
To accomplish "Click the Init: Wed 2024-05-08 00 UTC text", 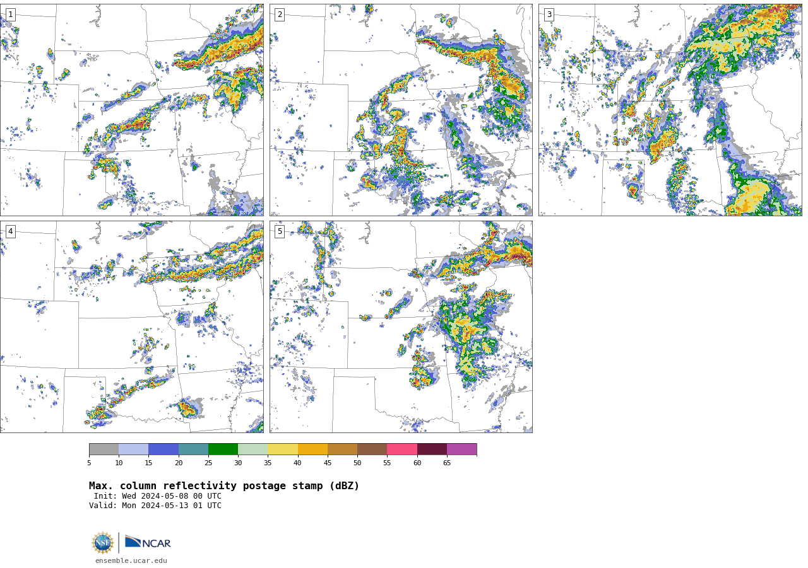I will [158, 496].
